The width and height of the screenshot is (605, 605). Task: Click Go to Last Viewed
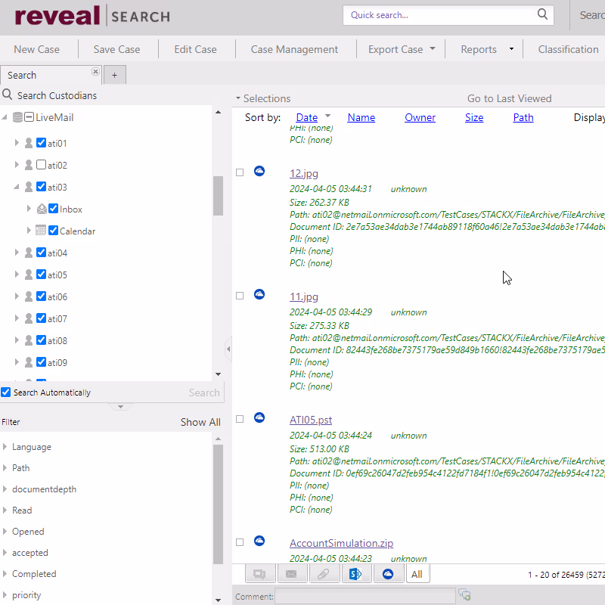click(x=509, y=98)
